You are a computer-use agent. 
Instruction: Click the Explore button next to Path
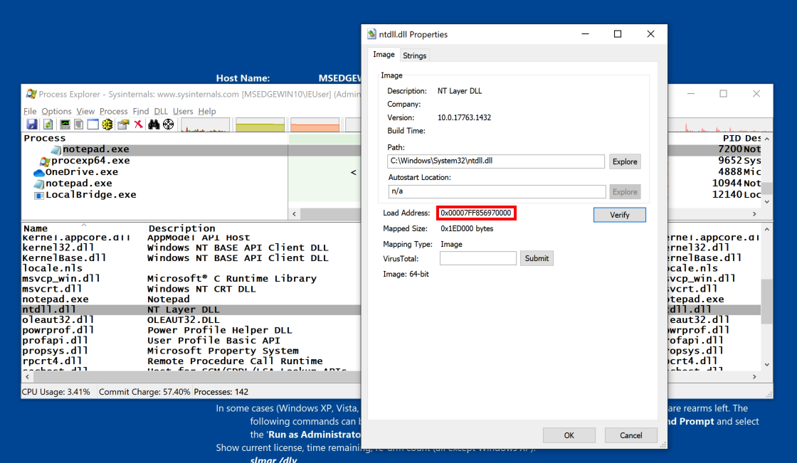625,161
